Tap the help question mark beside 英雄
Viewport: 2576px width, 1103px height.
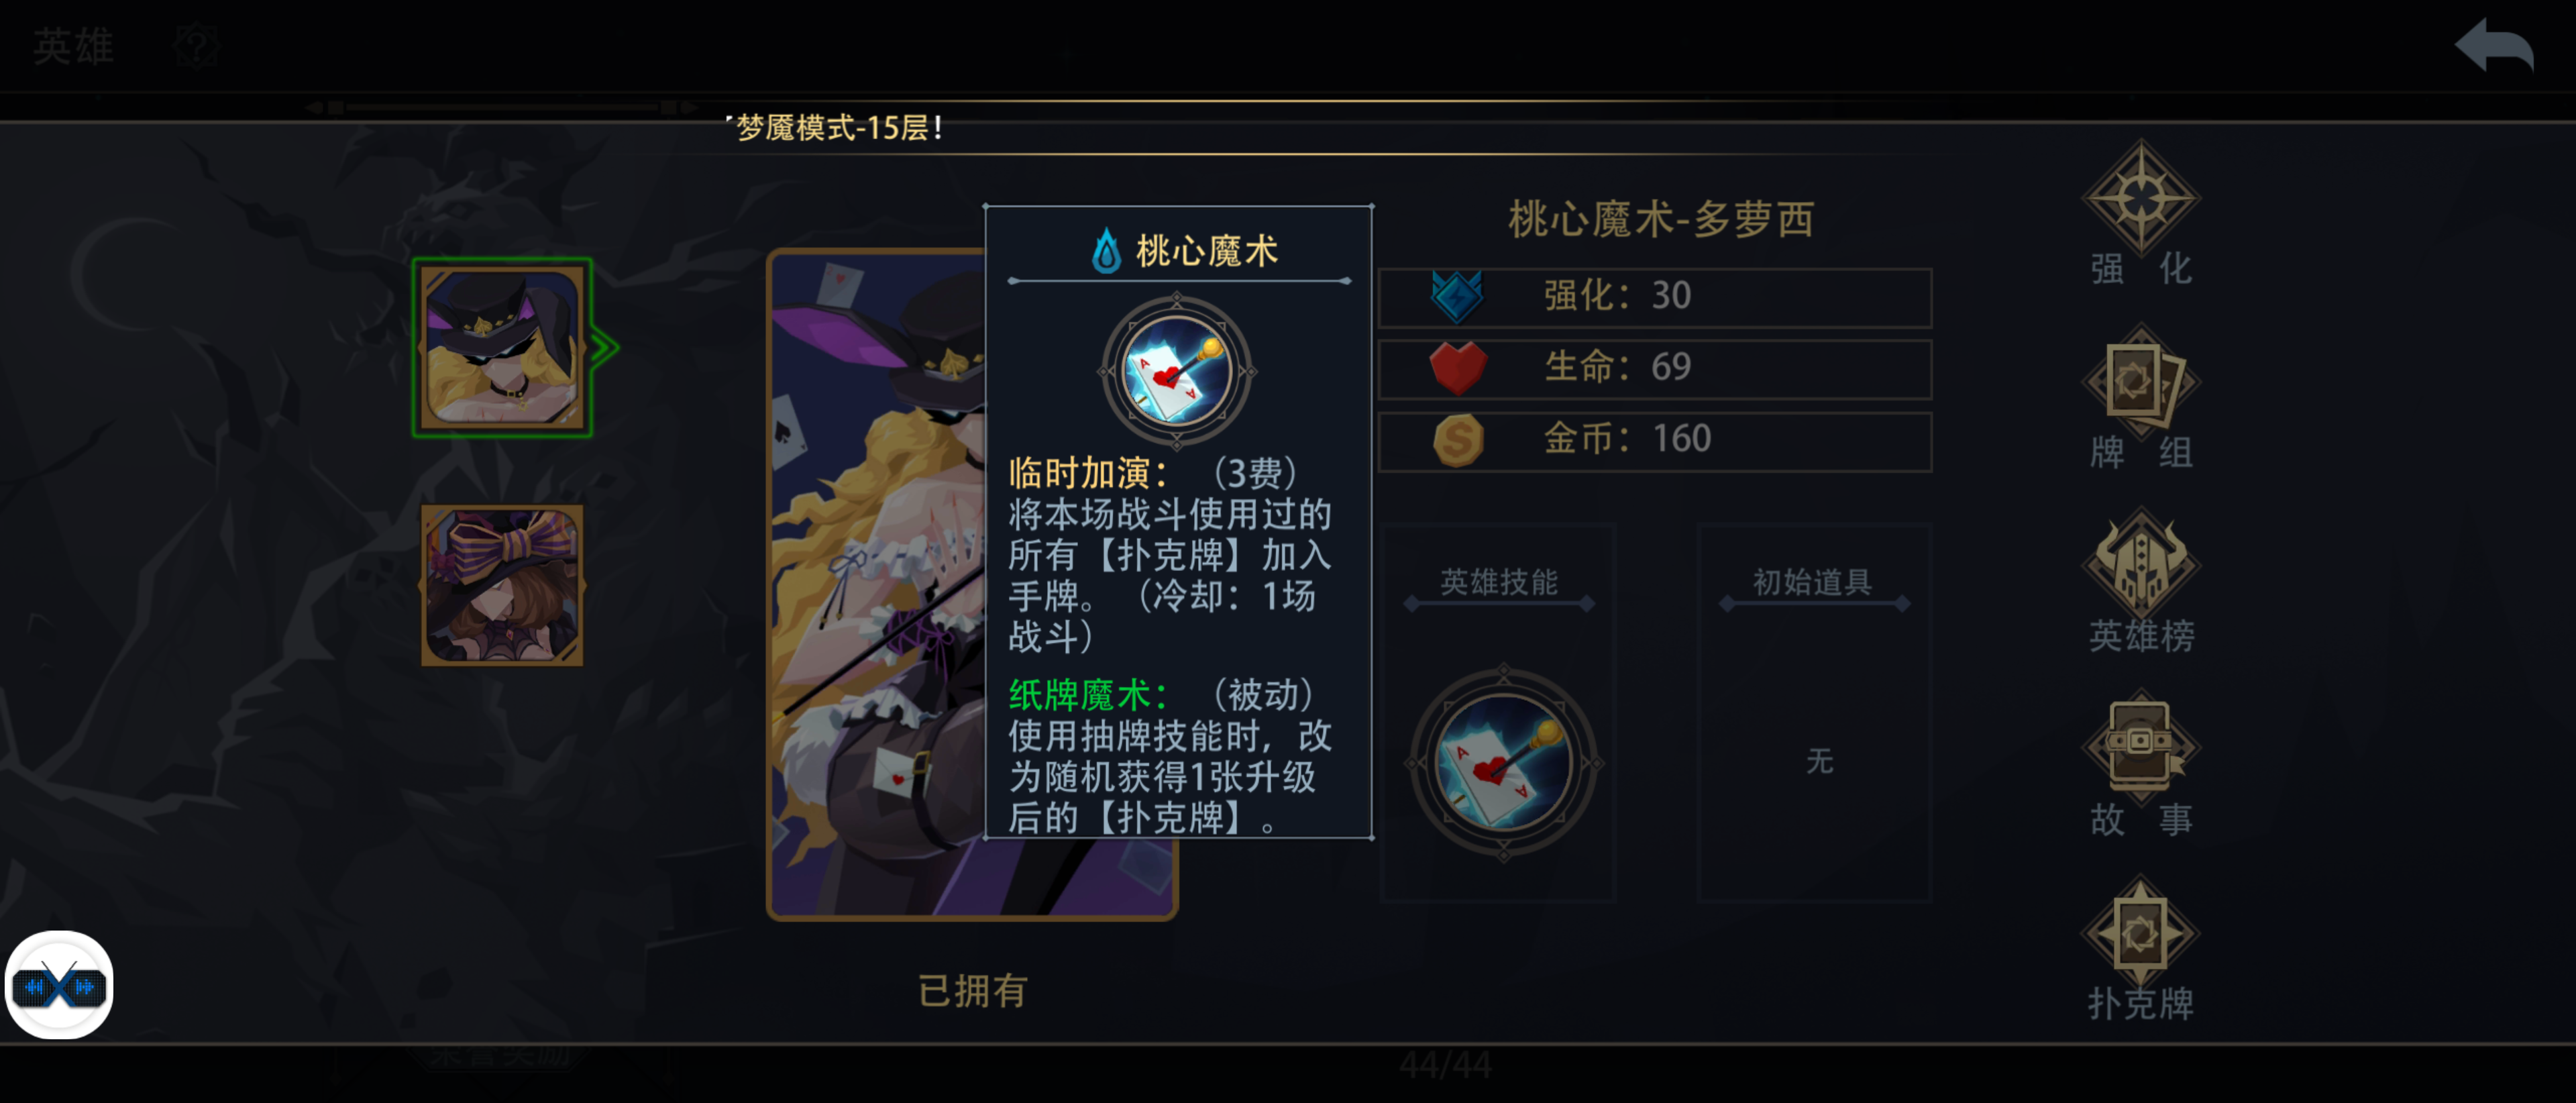pyautogui.click(x=195, y=46)
